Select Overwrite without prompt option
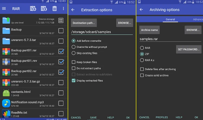Image resolution: width=203 pixels, height=120 pixels. [74, 47]
